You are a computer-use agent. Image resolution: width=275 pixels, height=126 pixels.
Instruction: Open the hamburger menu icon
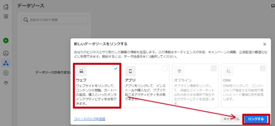pos(6,16)
